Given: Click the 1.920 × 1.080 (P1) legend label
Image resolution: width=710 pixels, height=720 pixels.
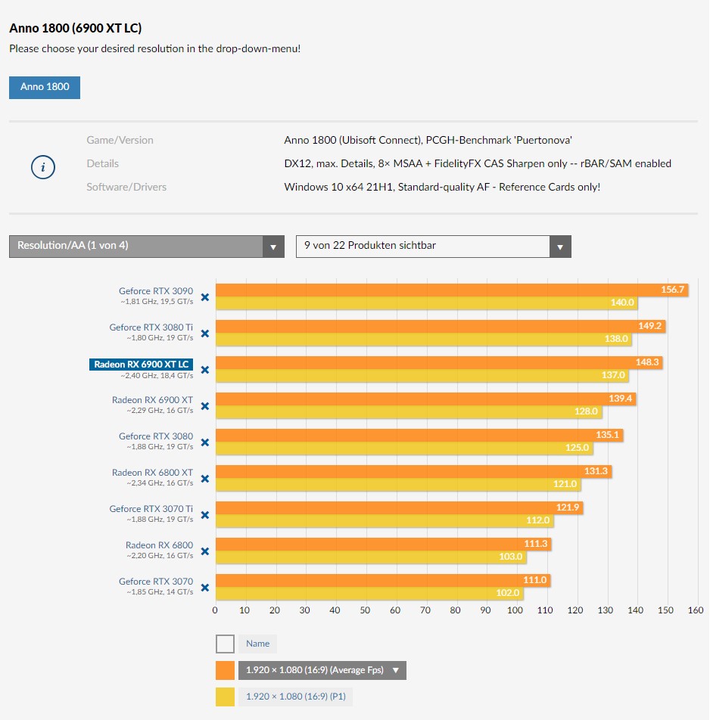Looking at the screenshot, I should tap(296, 697).
